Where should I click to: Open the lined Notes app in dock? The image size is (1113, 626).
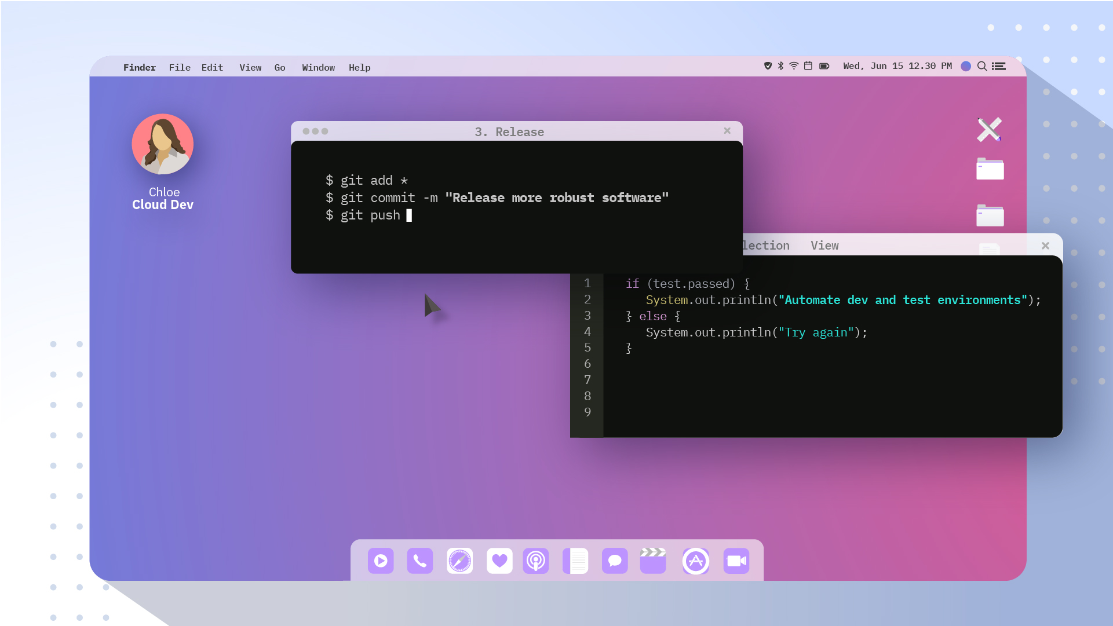pyautogui.click(x=576, y=561)
